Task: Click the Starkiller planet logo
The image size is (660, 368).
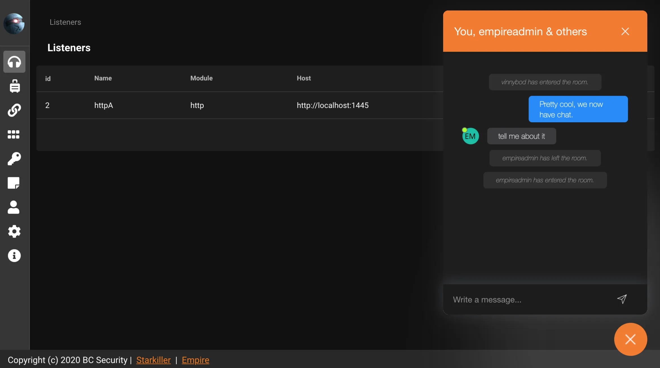Action: (14, 24)
